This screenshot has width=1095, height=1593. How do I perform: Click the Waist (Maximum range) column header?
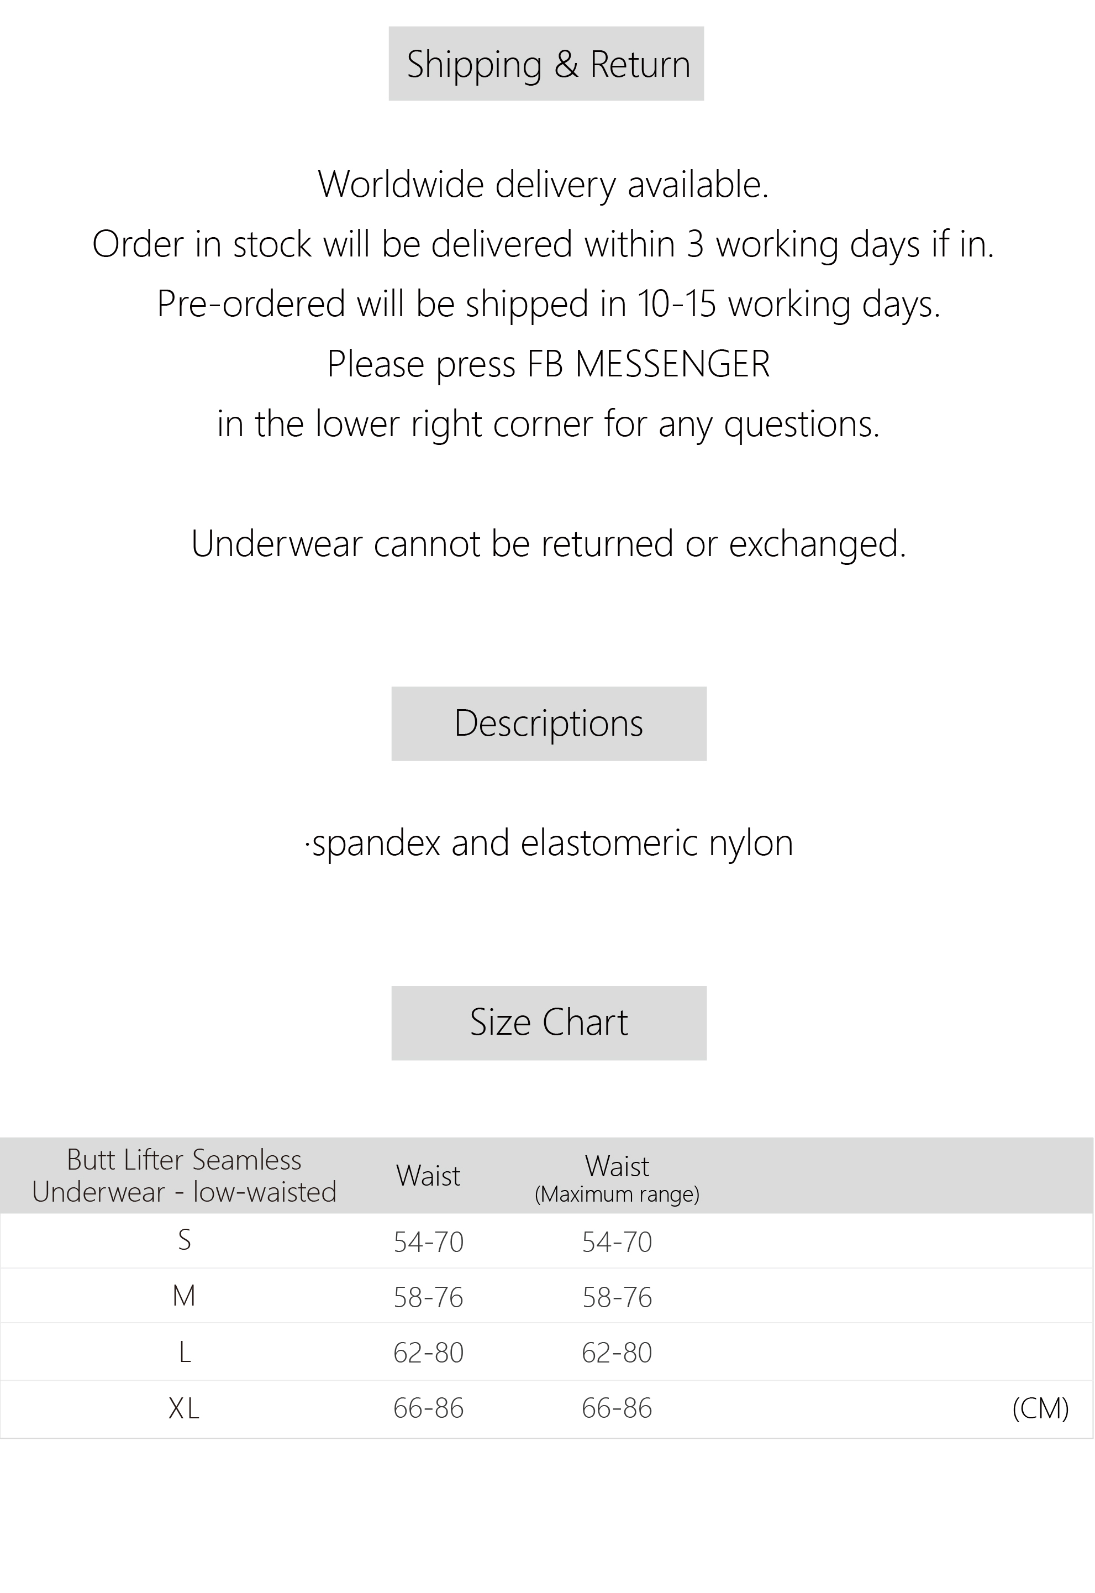click(x=617, y=1178)
